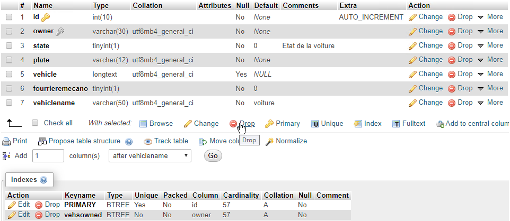Open the 'after vehiclename' position dropdown
The height and width of the screenshot is (221, 510).
click(x=150, y=156)
